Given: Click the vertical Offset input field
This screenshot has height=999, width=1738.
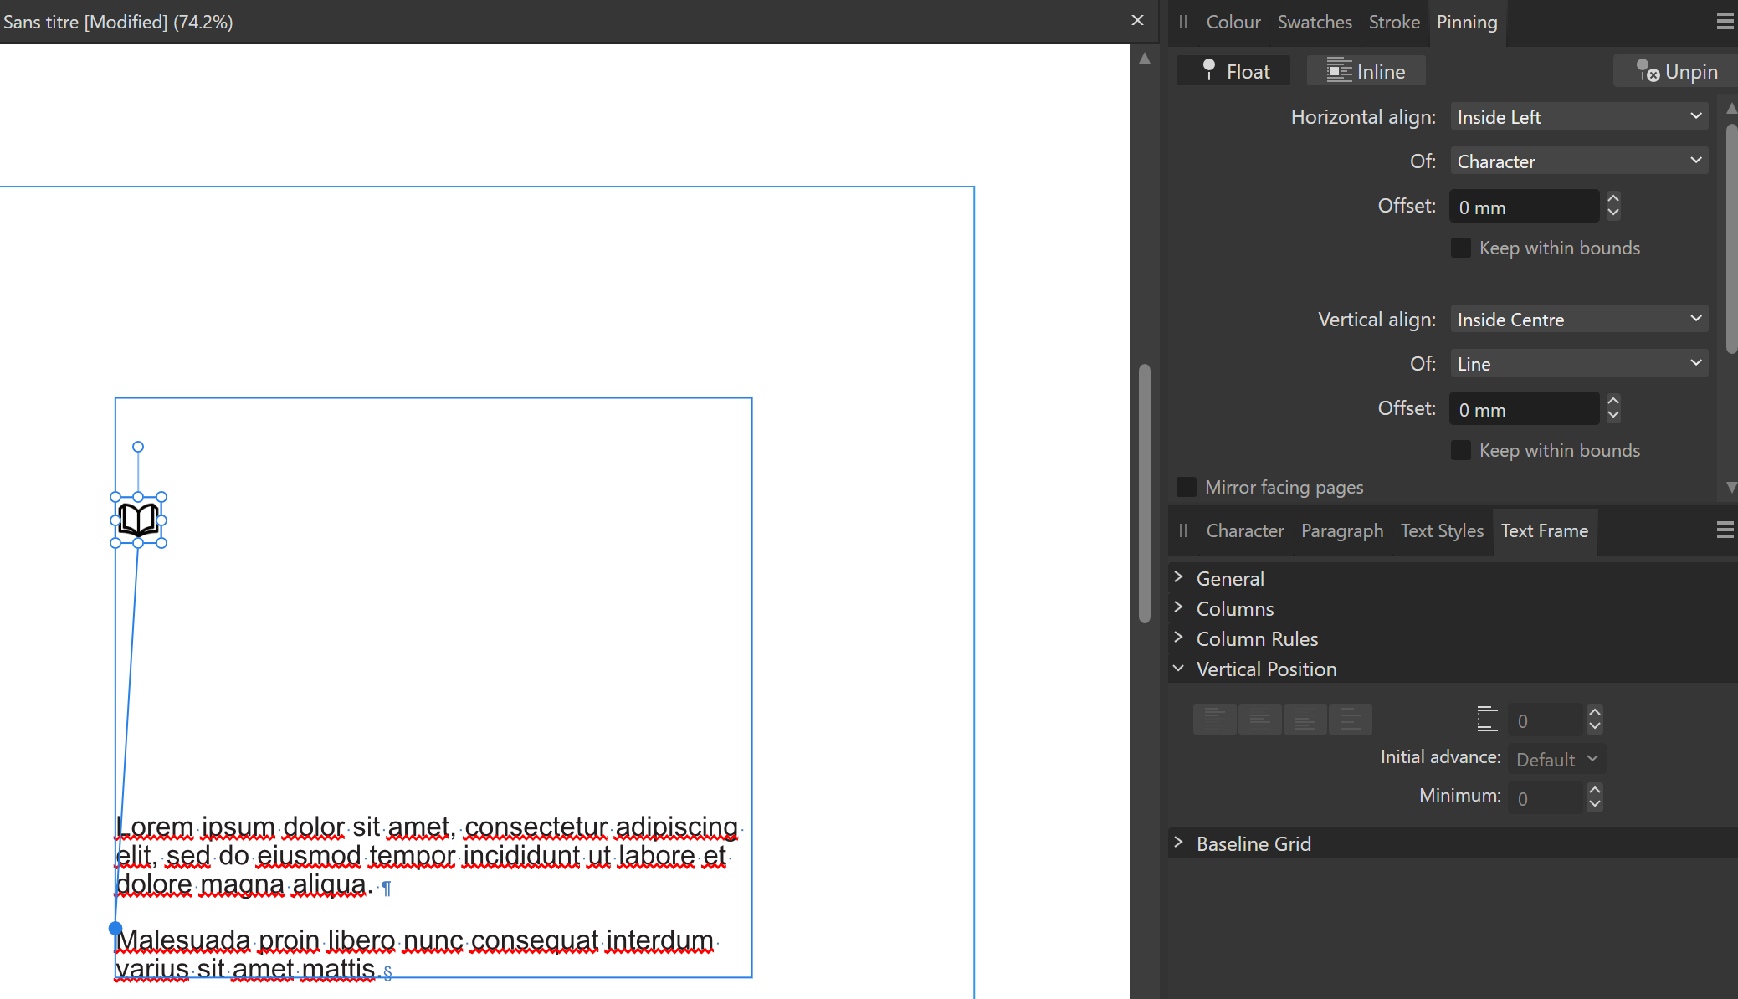Looking at the screenshot, I should pos(1525,409).
